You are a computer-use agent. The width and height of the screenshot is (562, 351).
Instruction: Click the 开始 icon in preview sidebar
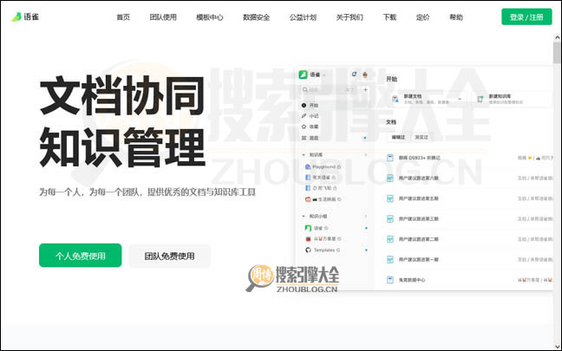pyautogui.click(x=304, y=104)
